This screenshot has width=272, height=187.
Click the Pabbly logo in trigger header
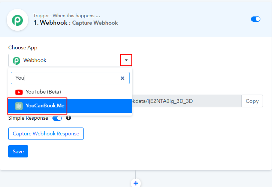(x=17, y=20)
